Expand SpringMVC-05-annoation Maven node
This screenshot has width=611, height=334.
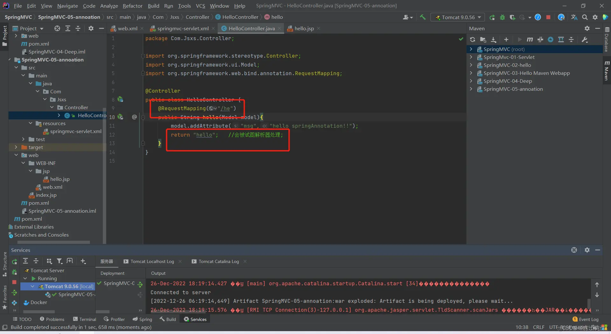(x=471, y=89)
